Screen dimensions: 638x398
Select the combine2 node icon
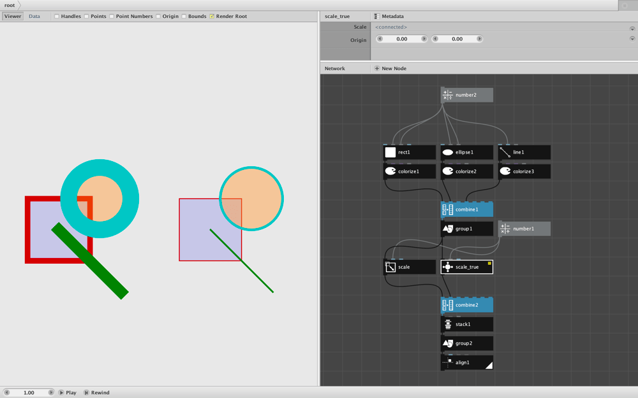pyautogui.click(x=448, y=305)
